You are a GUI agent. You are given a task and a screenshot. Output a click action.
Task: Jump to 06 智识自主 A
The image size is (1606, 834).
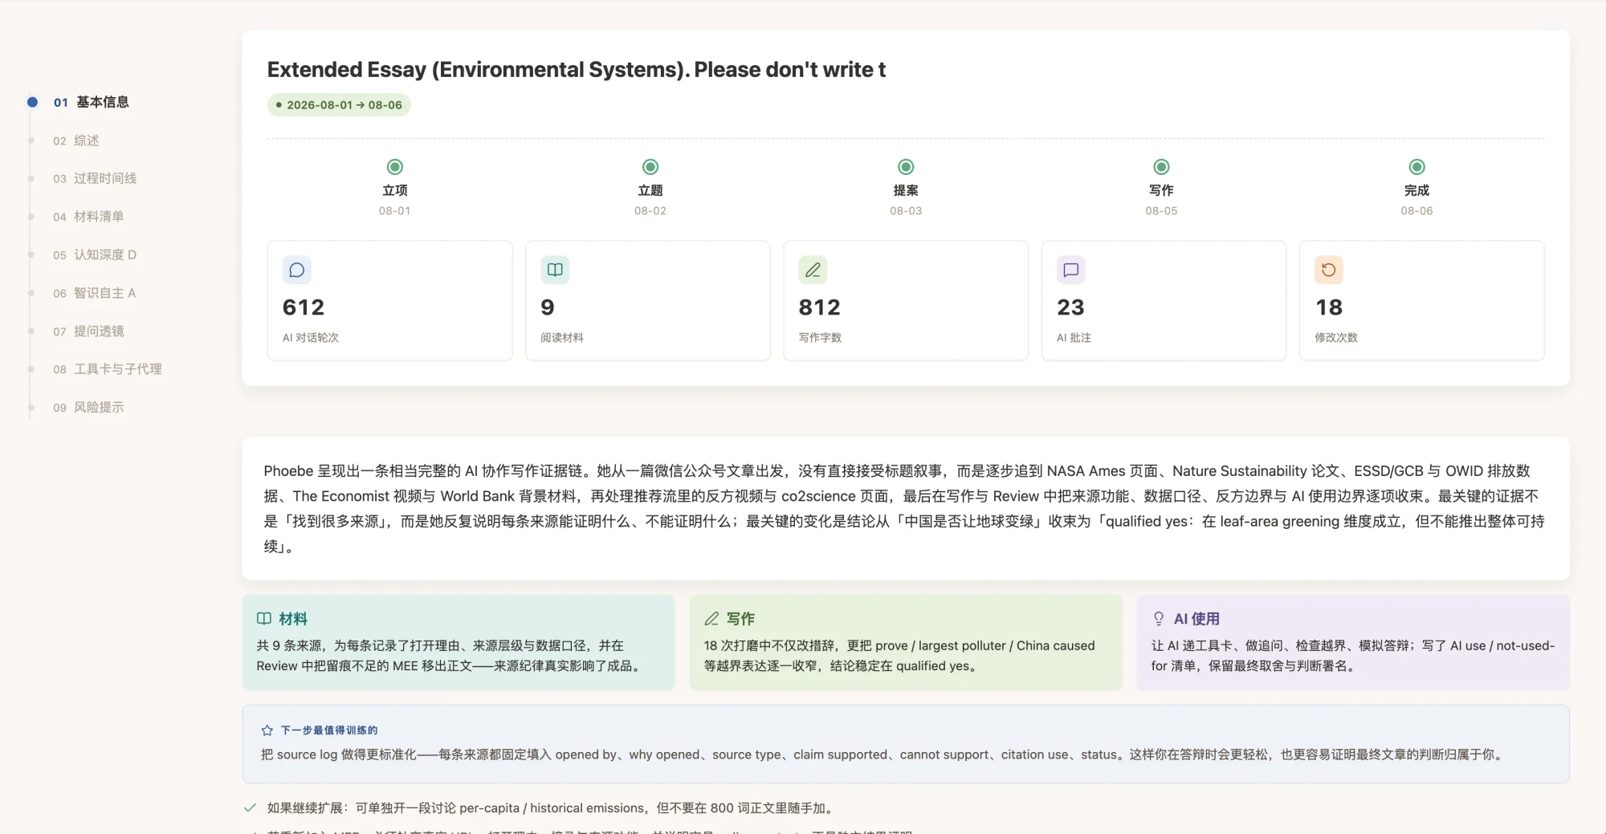pyautogui.click(x=95, y=293)
